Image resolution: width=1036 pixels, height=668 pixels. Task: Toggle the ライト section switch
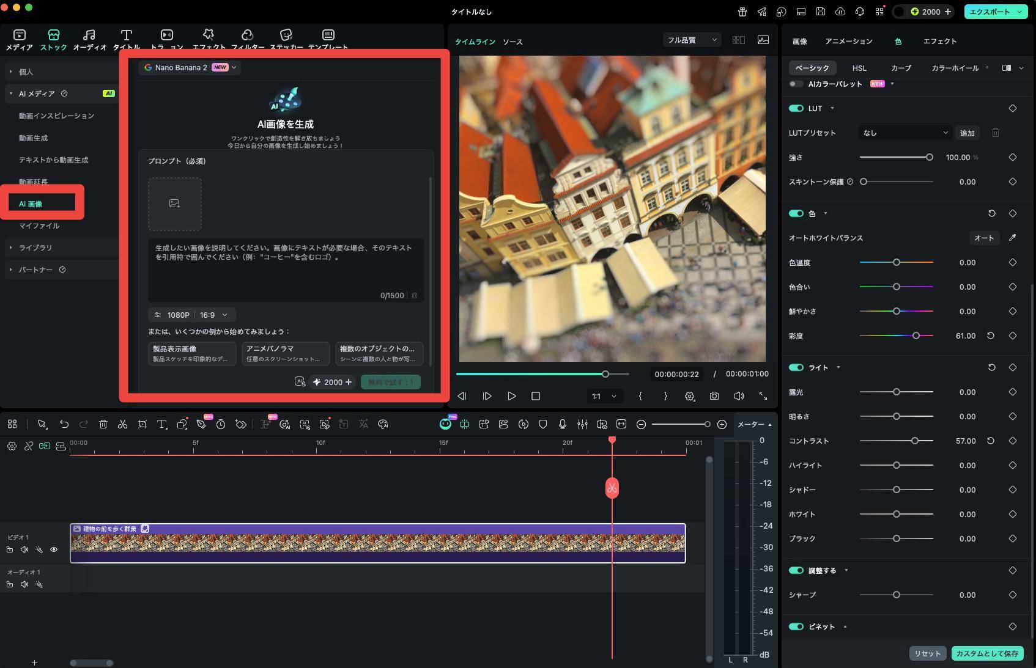point(796,367)
